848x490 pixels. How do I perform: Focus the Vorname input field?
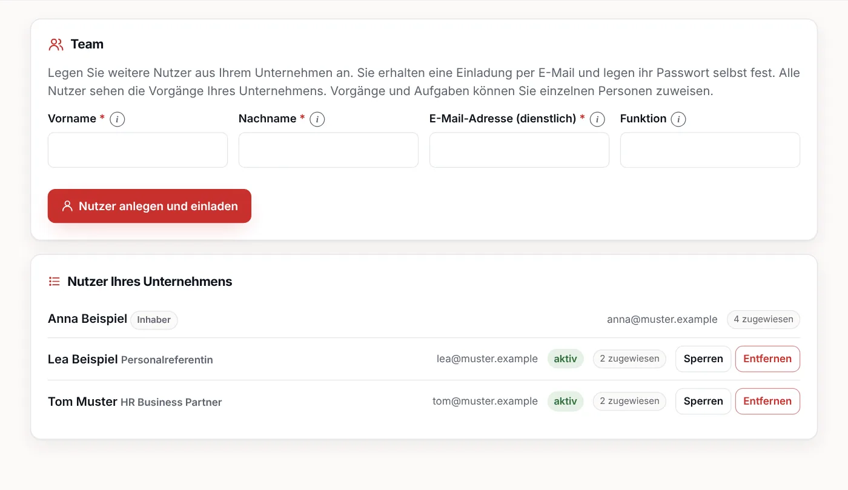coord(137,150)
